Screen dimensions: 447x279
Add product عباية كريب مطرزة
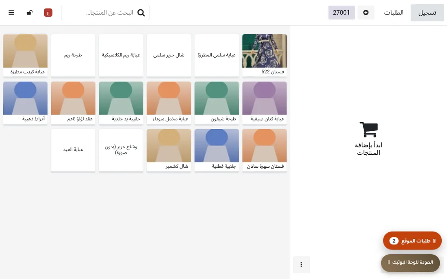(x=25, y=55)
